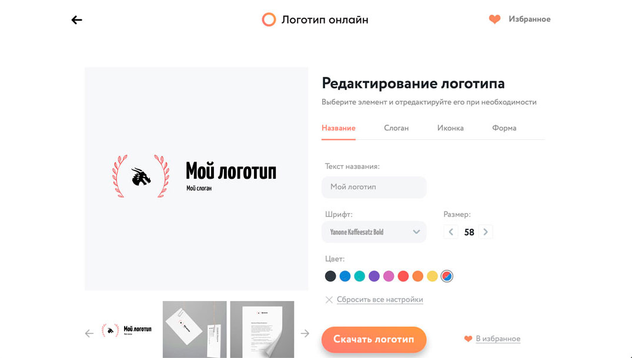
Task: Pick the yellow color swatch
Action: (432, 276)
